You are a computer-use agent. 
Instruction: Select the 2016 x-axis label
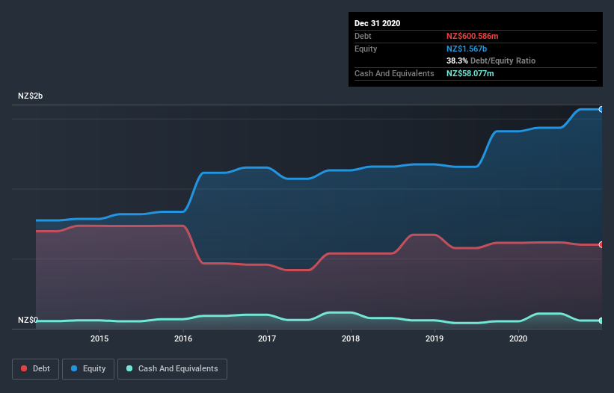(183, 338)
